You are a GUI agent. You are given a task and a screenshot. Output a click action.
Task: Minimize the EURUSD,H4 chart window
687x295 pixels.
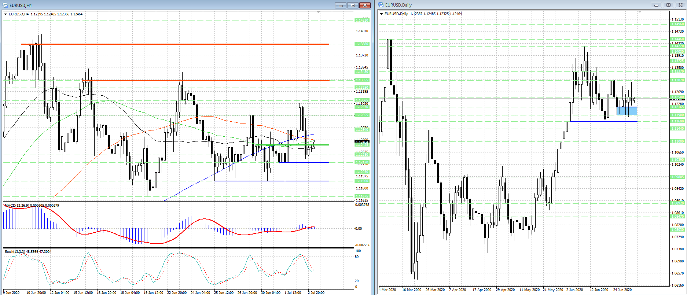(341, 5)
